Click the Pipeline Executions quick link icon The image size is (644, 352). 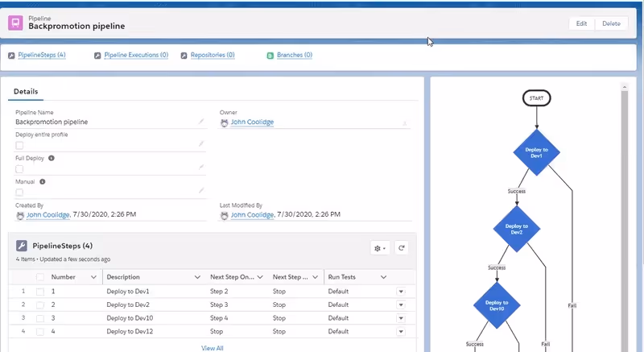97,56
